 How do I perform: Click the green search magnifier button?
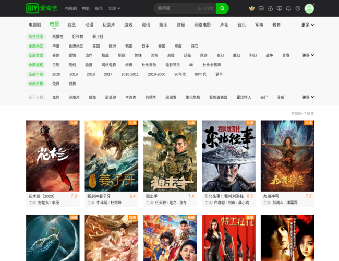click(x=222, y=8)
